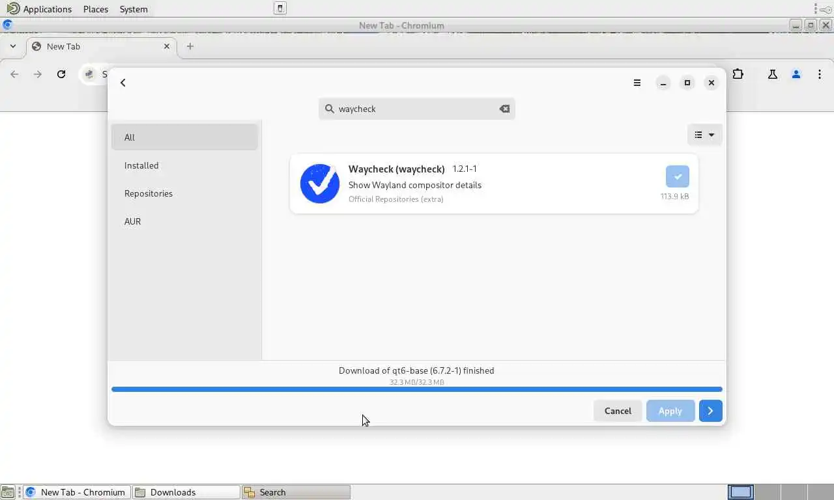Click the top panel clipboard icon
This screenshot has width=834, height=500.
(x=280, y=8)
